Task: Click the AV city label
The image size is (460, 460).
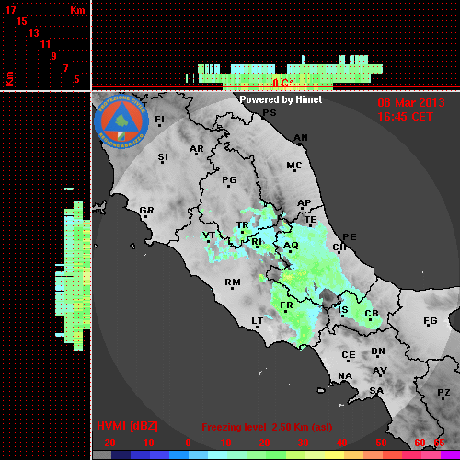Action: [380, 371]
